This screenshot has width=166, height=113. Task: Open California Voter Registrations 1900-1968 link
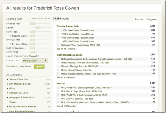click(x=81, y=45)
